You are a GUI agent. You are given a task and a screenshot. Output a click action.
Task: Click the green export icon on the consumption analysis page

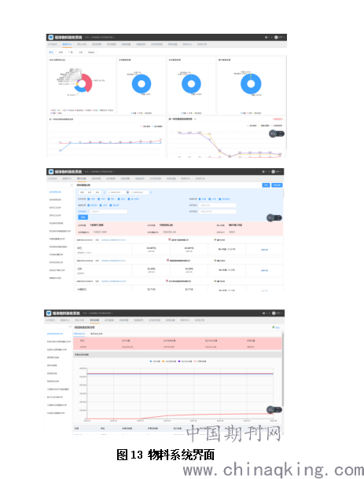tap(274, 327)
